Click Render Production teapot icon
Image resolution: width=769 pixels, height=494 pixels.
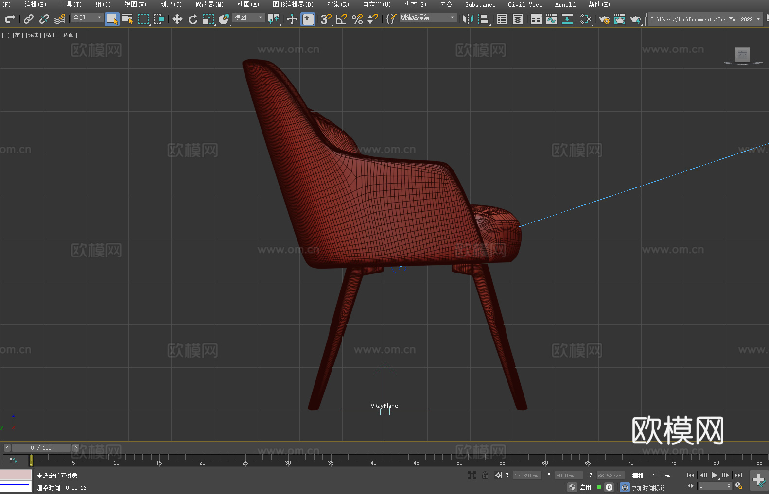click(x=635, y=19)
